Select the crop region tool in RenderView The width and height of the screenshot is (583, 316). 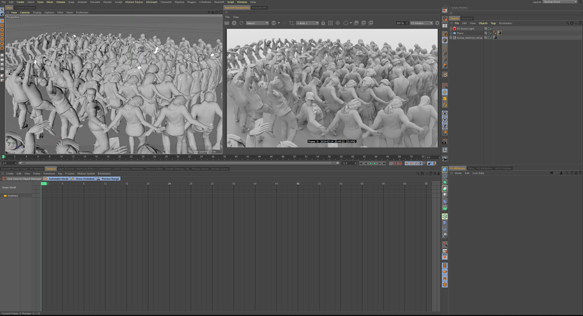pos(291,23)
